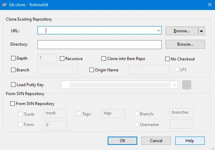This screenshot has height=150, width=215.
Task: Open the arrow menu beside URL Browse
Action: click(x=202, y=31)
